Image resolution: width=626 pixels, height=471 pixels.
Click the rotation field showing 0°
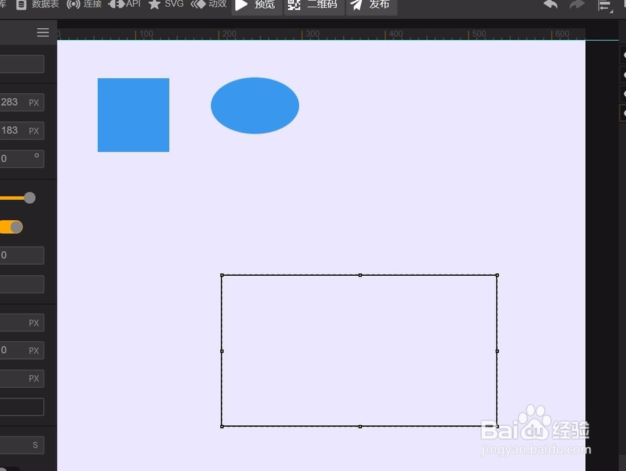(x=22, y=159)
